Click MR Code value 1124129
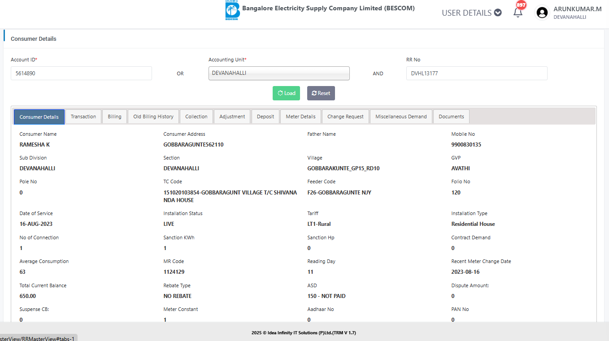 (174, 272)
